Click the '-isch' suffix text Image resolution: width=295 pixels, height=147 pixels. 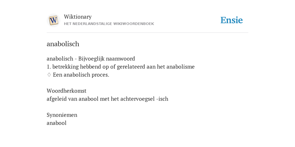162,99
